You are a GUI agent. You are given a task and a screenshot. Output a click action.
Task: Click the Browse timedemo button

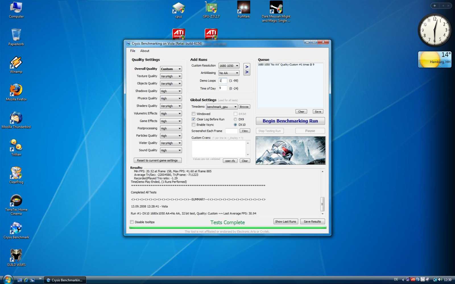[244, 107]
